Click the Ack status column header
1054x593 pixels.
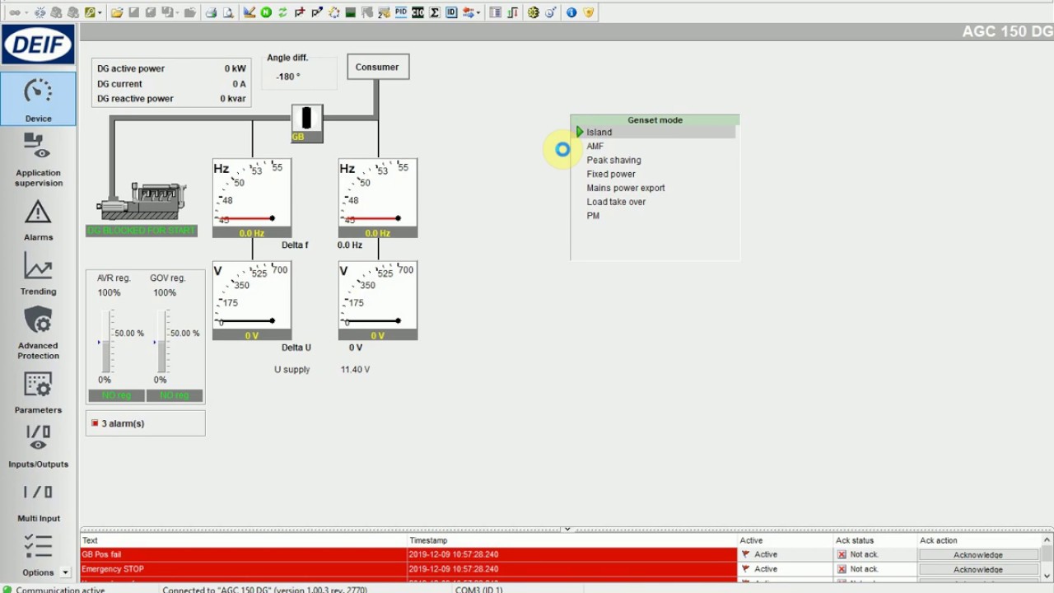[x=855, y=540]
